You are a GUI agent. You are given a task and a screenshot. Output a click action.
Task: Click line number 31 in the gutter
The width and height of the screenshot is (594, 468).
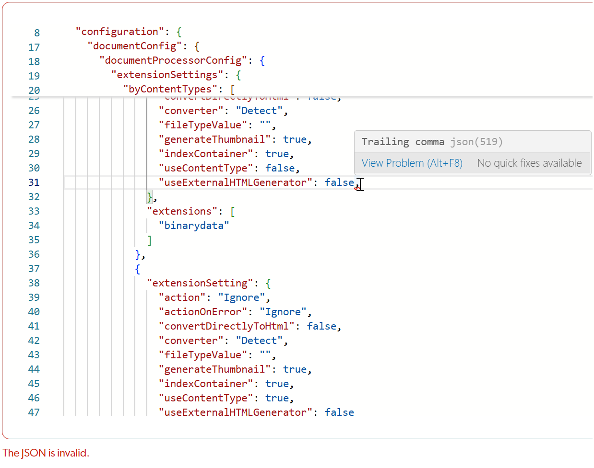click(34, 183)
